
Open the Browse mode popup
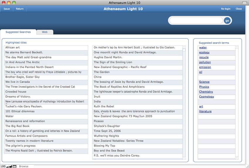(x=24, y=166)
